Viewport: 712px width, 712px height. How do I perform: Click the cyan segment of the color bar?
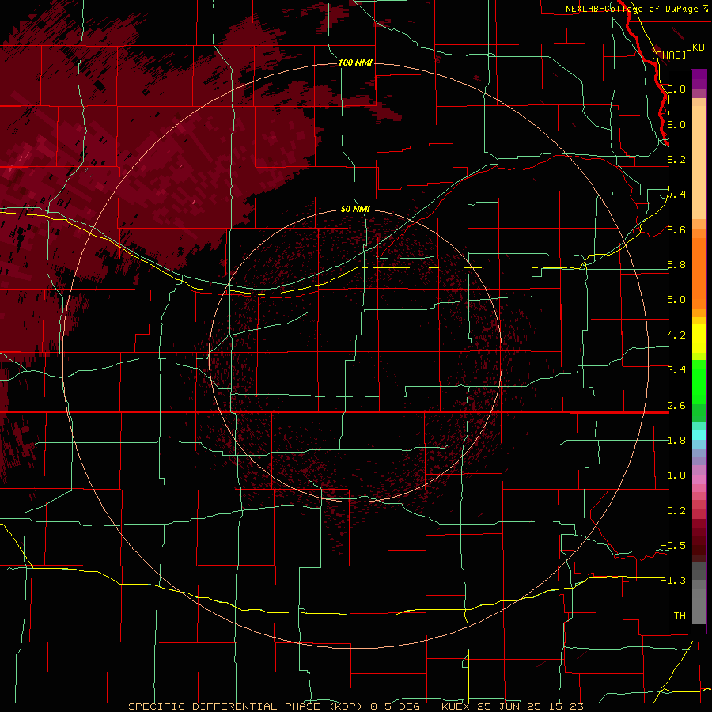point(699,435)
